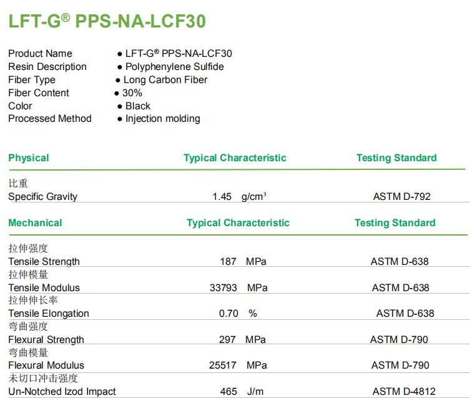This screenshot has height=398, width=470.
Task: Click the 'Fiber Content' label
Action: 39,92
